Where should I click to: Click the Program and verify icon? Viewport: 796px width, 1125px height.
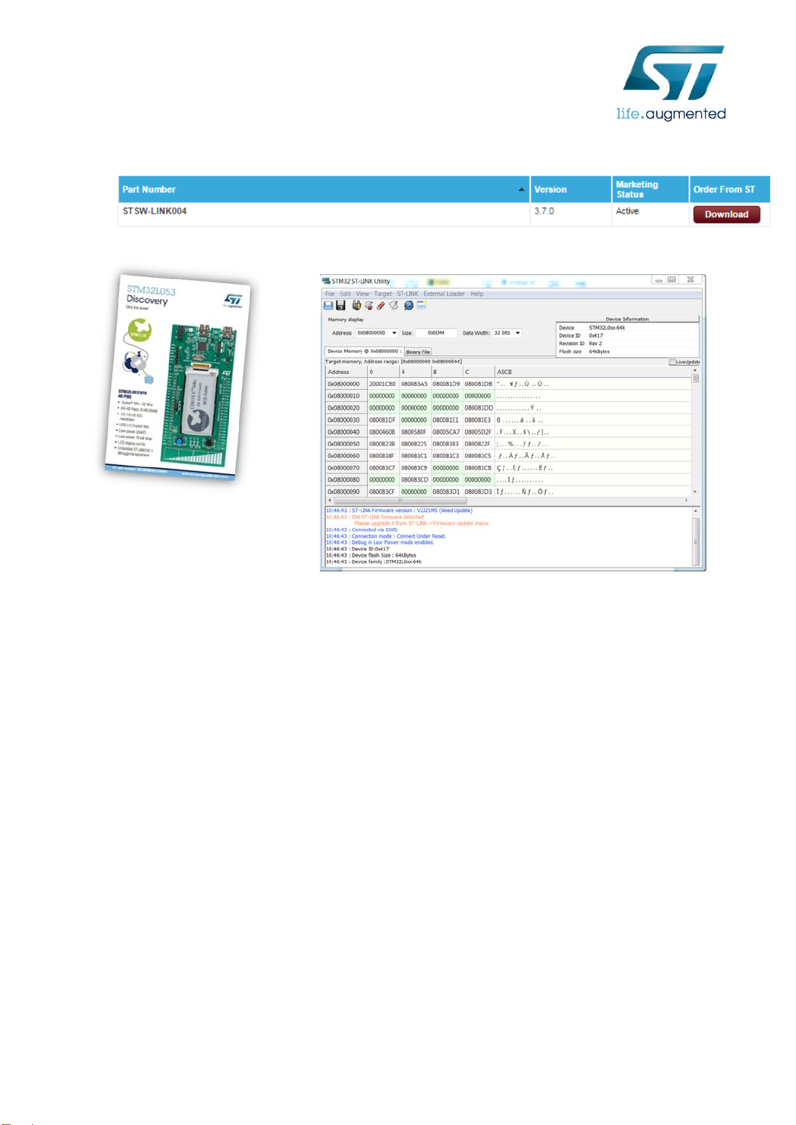(x=393, y=305)
